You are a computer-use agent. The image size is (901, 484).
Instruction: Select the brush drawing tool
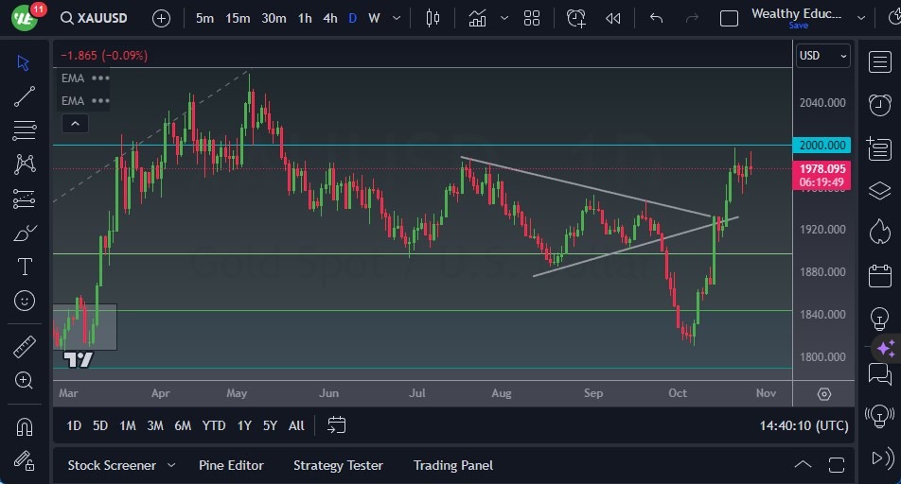click(x=25, y=233)
